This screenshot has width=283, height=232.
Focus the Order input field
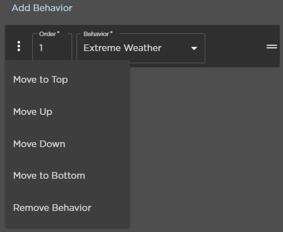52,47
